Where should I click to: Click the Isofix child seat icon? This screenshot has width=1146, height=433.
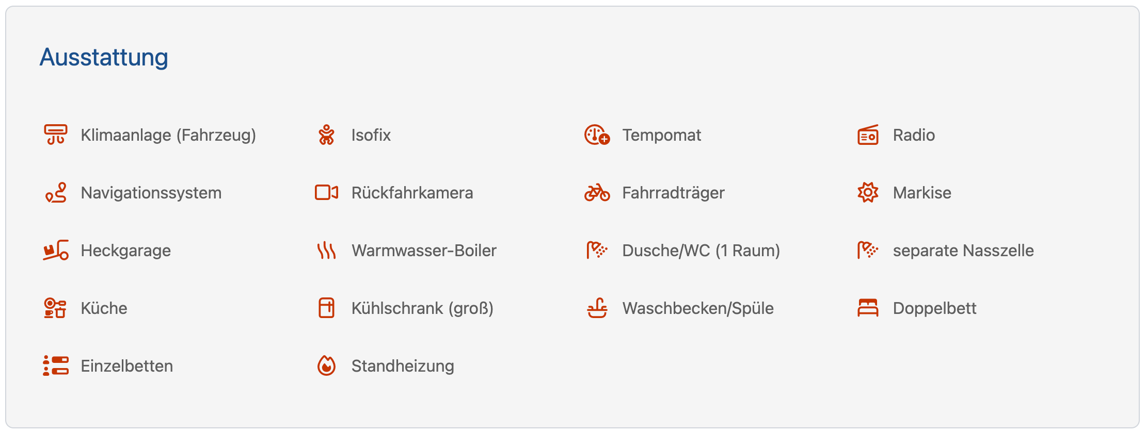[x=326, y=135]
